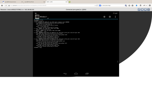Click the first noVNC toolbar button on the right
The height and width of the screenshot is (95, 152).
click(139, 10)
